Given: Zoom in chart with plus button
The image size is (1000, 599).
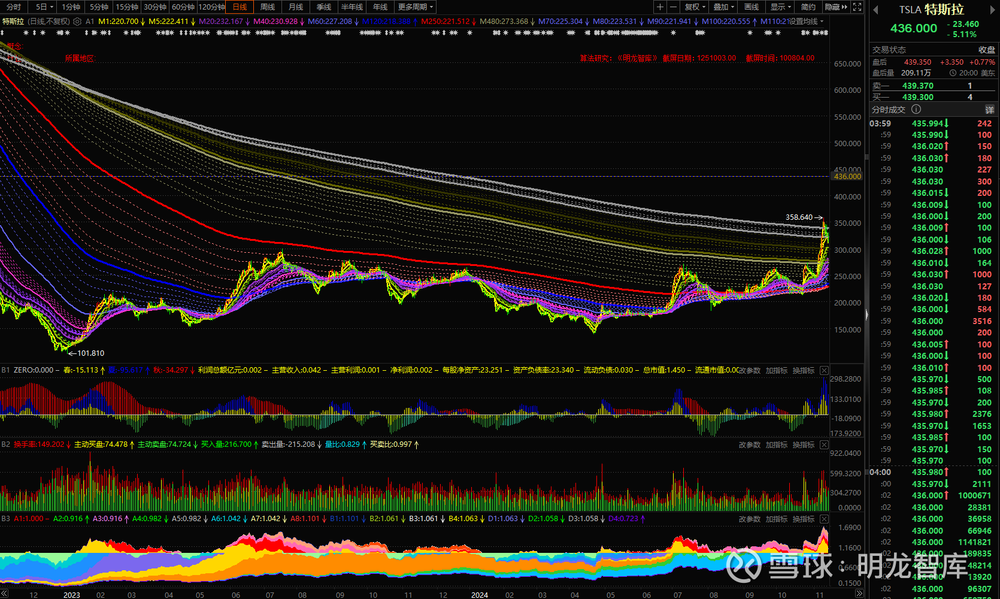Looking at the screenshot, I should pos(660,7).
